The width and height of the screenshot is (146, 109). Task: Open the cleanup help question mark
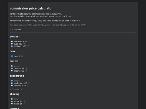coord(26,68)
